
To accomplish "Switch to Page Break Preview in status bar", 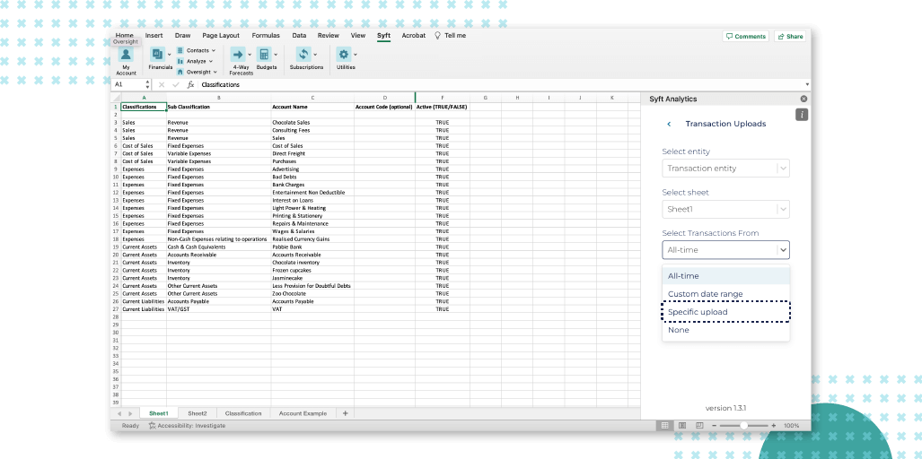I will 699,426.
